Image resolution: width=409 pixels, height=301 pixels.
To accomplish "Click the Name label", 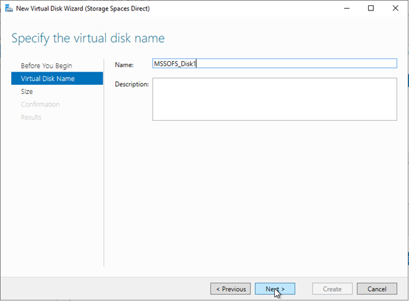I will pos(124,64).
